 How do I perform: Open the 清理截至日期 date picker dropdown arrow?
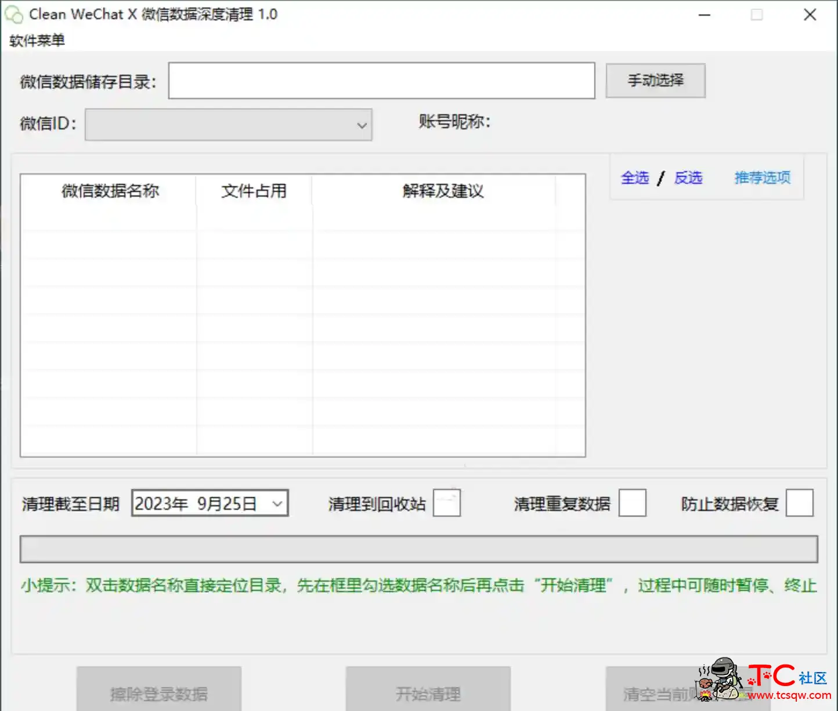(277, 503)
